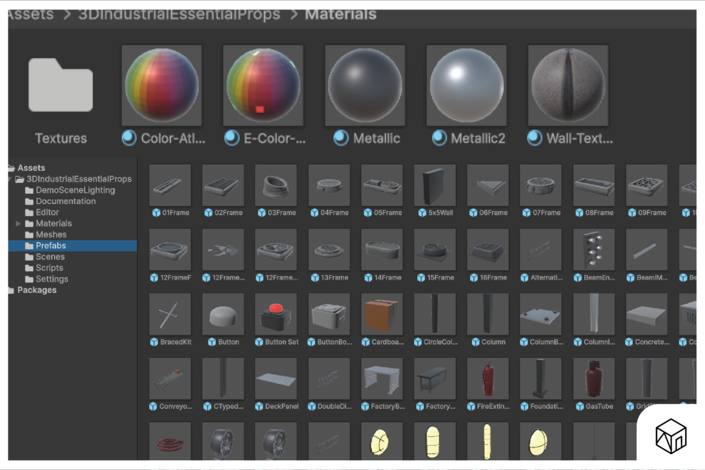Select the Cardboa... box prefab thumbnail
This screenshot has height=470, width=705.
(382, 314)
